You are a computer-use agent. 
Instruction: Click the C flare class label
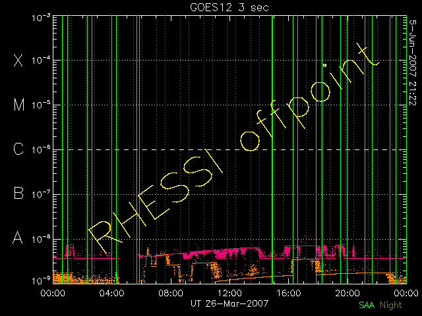[x=18, y=149]
